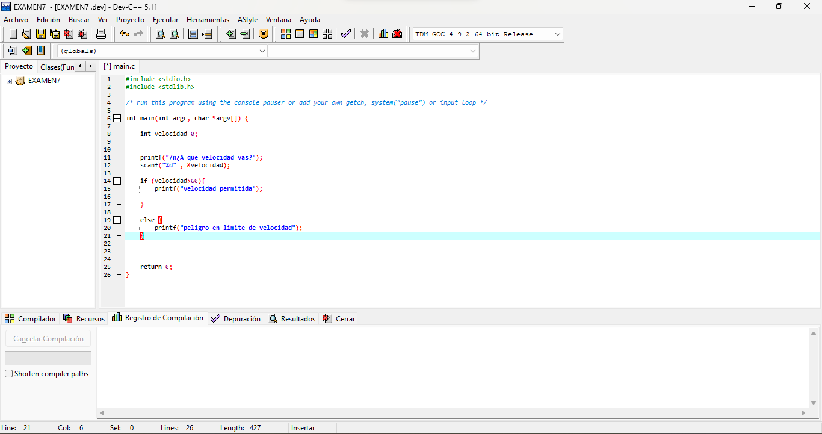
Task: Click the Cerrar button in bottom panel
Action: pyautogui.click(x=339, y=319)
